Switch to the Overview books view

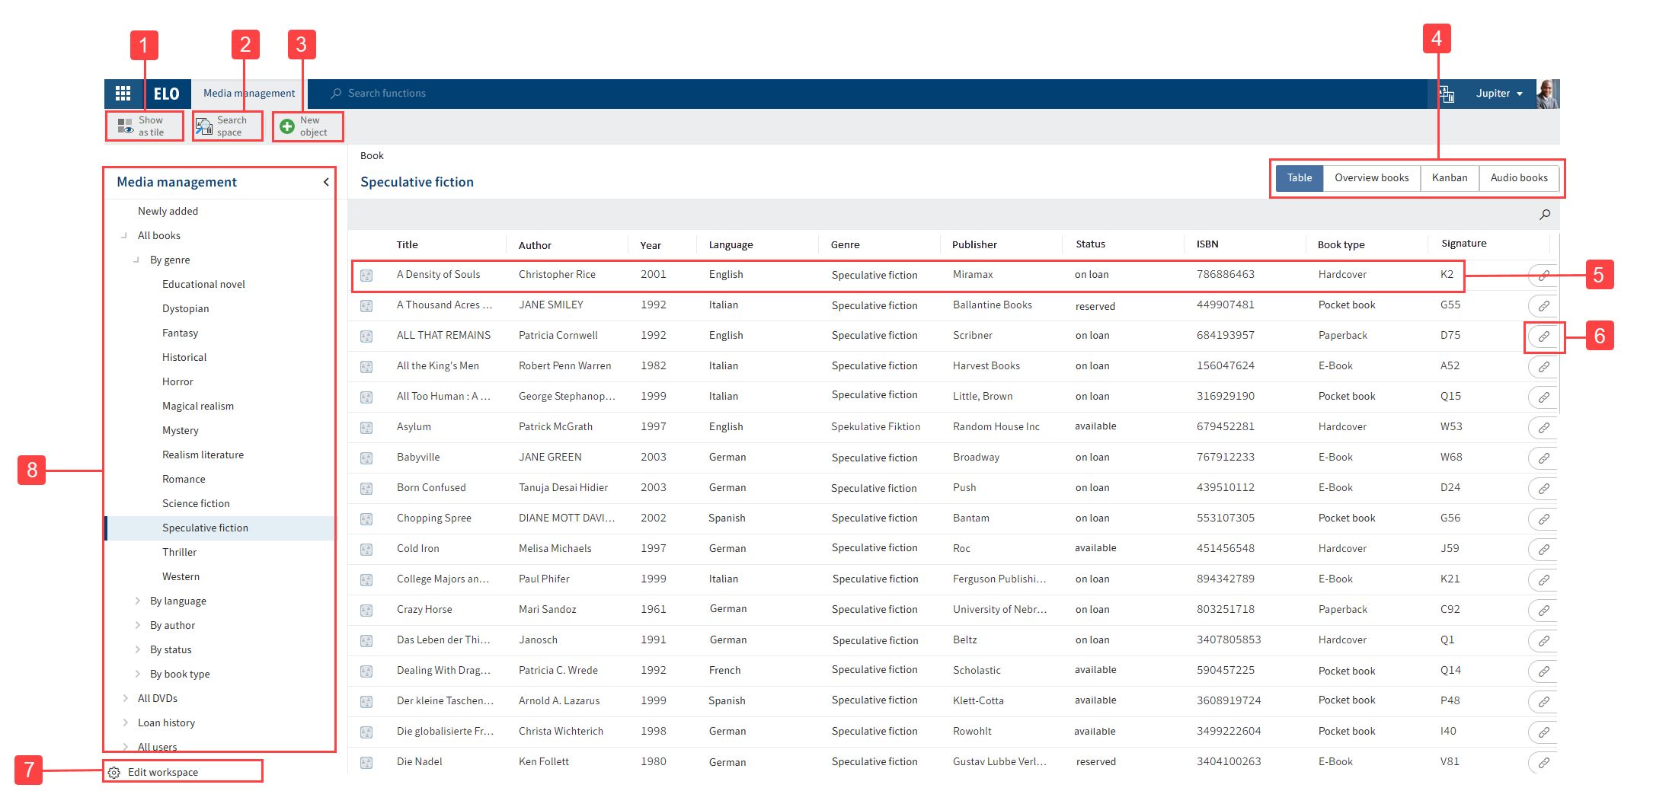coord(1371,177)
